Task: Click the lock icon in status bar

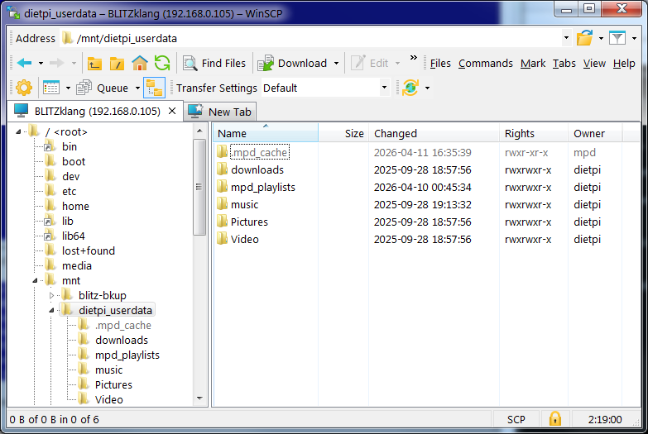Action: (x=554, y=419)
